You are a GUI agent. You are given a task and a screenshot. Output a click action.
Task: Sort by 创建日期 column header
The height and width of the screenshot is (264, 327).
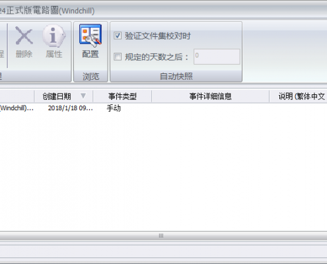(x=57, y=96)
